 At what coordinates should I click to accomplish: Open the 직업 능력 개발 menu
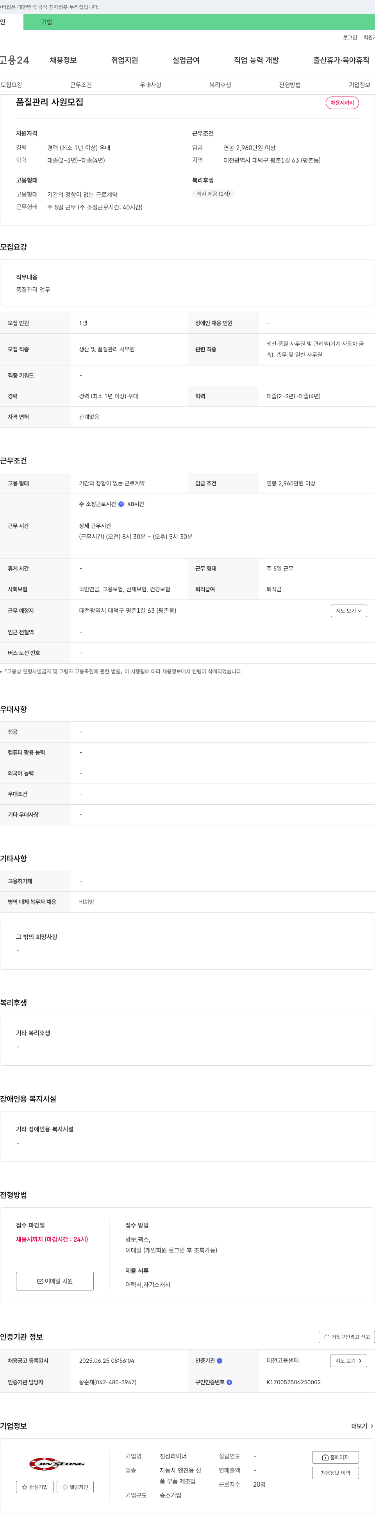256,60
